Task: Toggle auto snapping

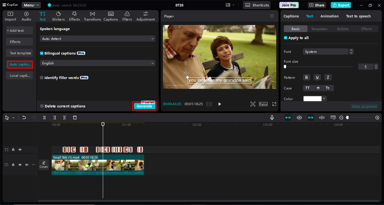Action: (x=299, y=118)
